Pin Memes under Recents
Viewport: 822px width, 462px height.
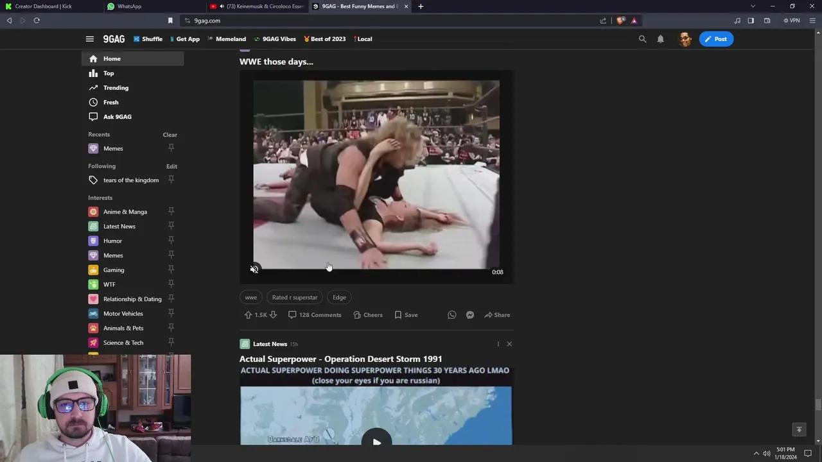[171, 148]
